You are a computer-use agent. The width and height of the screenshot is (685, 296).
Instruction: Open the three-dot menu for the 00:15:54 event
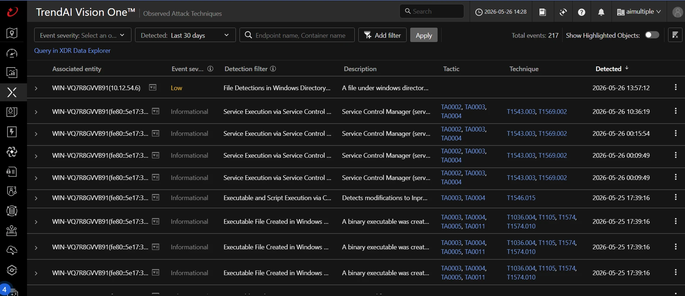[x=676, y=133]
